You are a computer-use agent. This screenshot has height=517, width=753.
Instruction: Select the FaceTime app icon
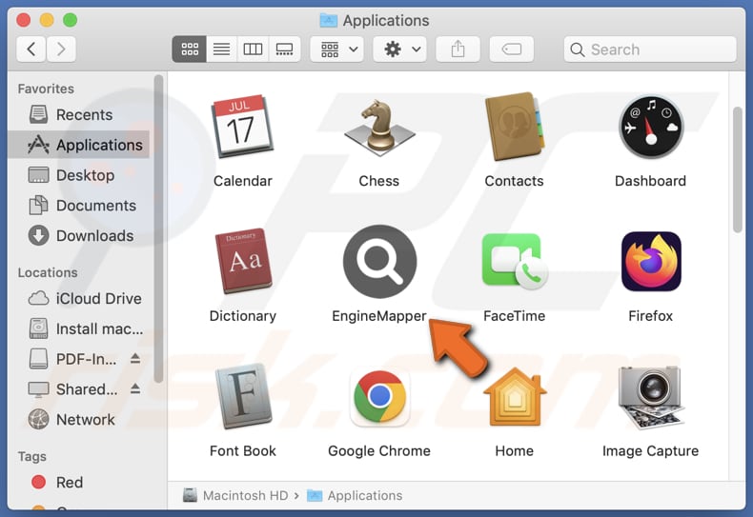(514, 262)
